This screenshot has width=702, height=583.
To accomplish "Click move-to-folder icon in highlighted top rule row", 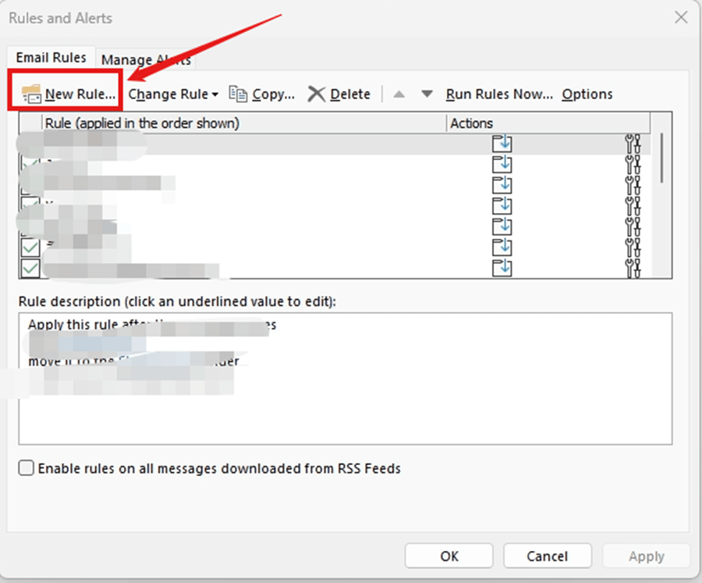I will [x=502, y=144].
